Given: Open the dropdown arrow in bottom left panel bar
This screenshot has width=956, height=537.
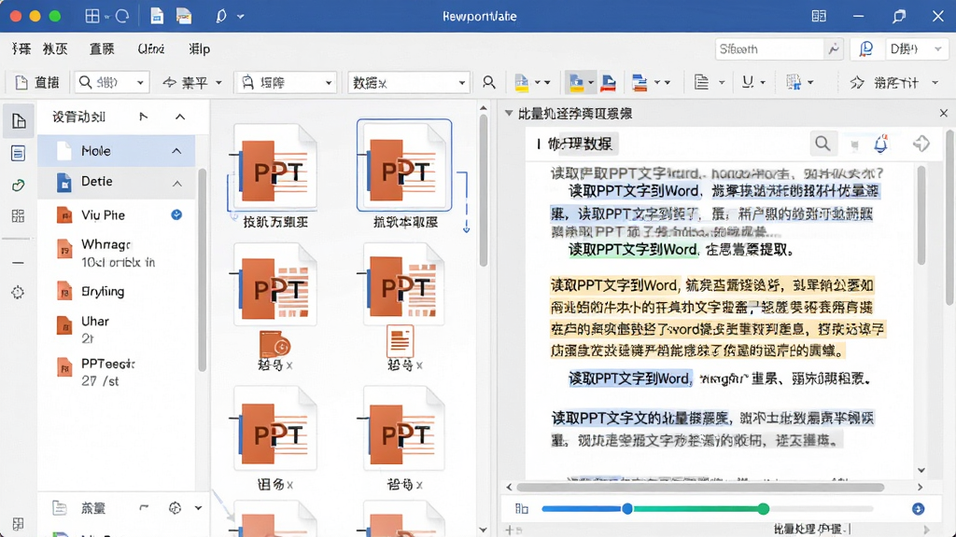Looking at the screenshot, I should 198,508.
